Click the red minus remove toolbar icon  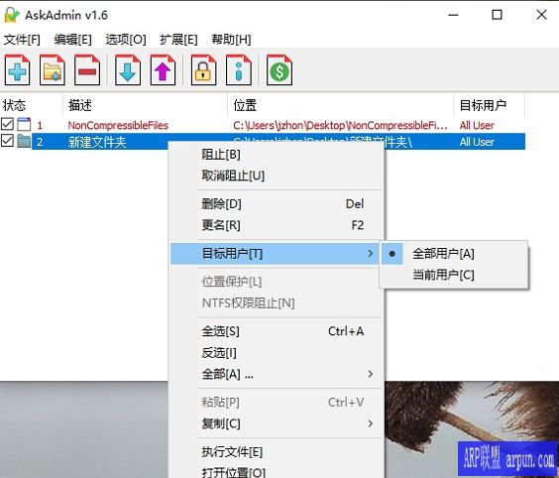[x=87, y=70]
